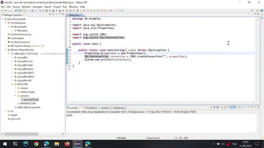Viewport: 264px width, 148px height.
Task: Open the Open Console dropdown arrow
Action: [252, 107]
